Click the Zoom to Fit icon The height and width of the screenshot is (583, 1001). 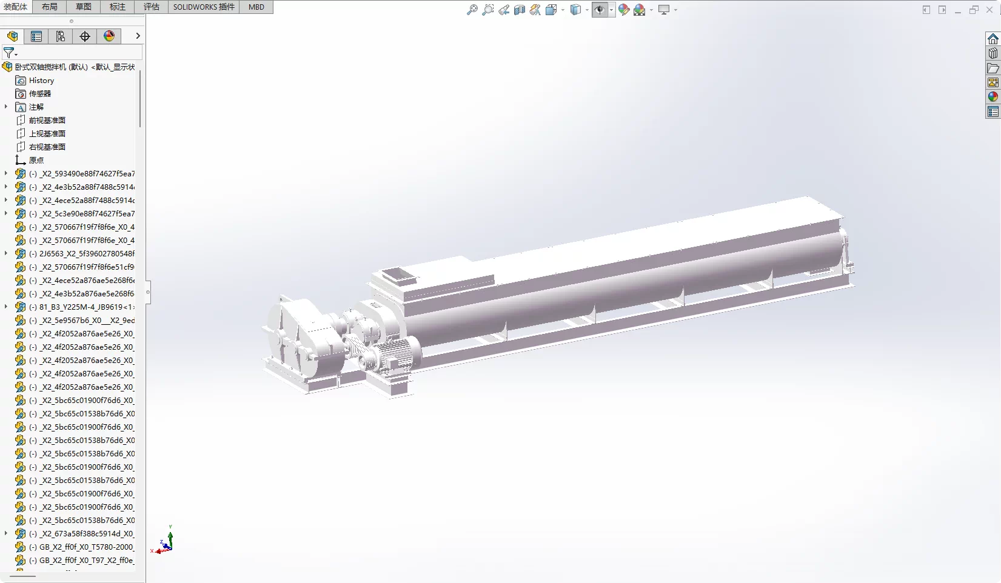tap(472, 10)
